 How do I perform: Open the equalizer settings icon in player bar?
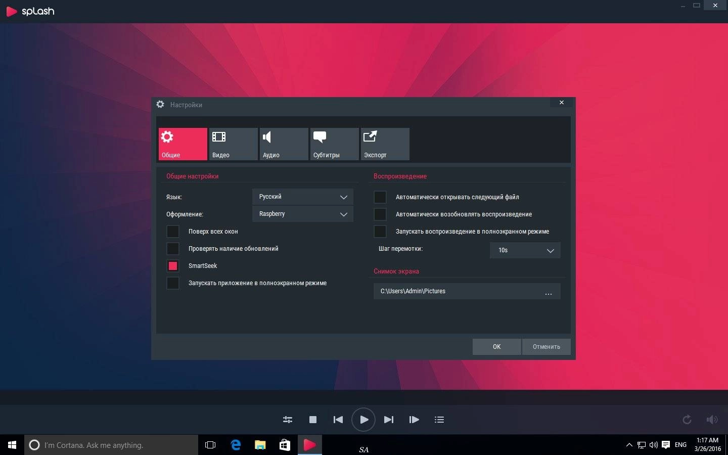tap(288, 420)
